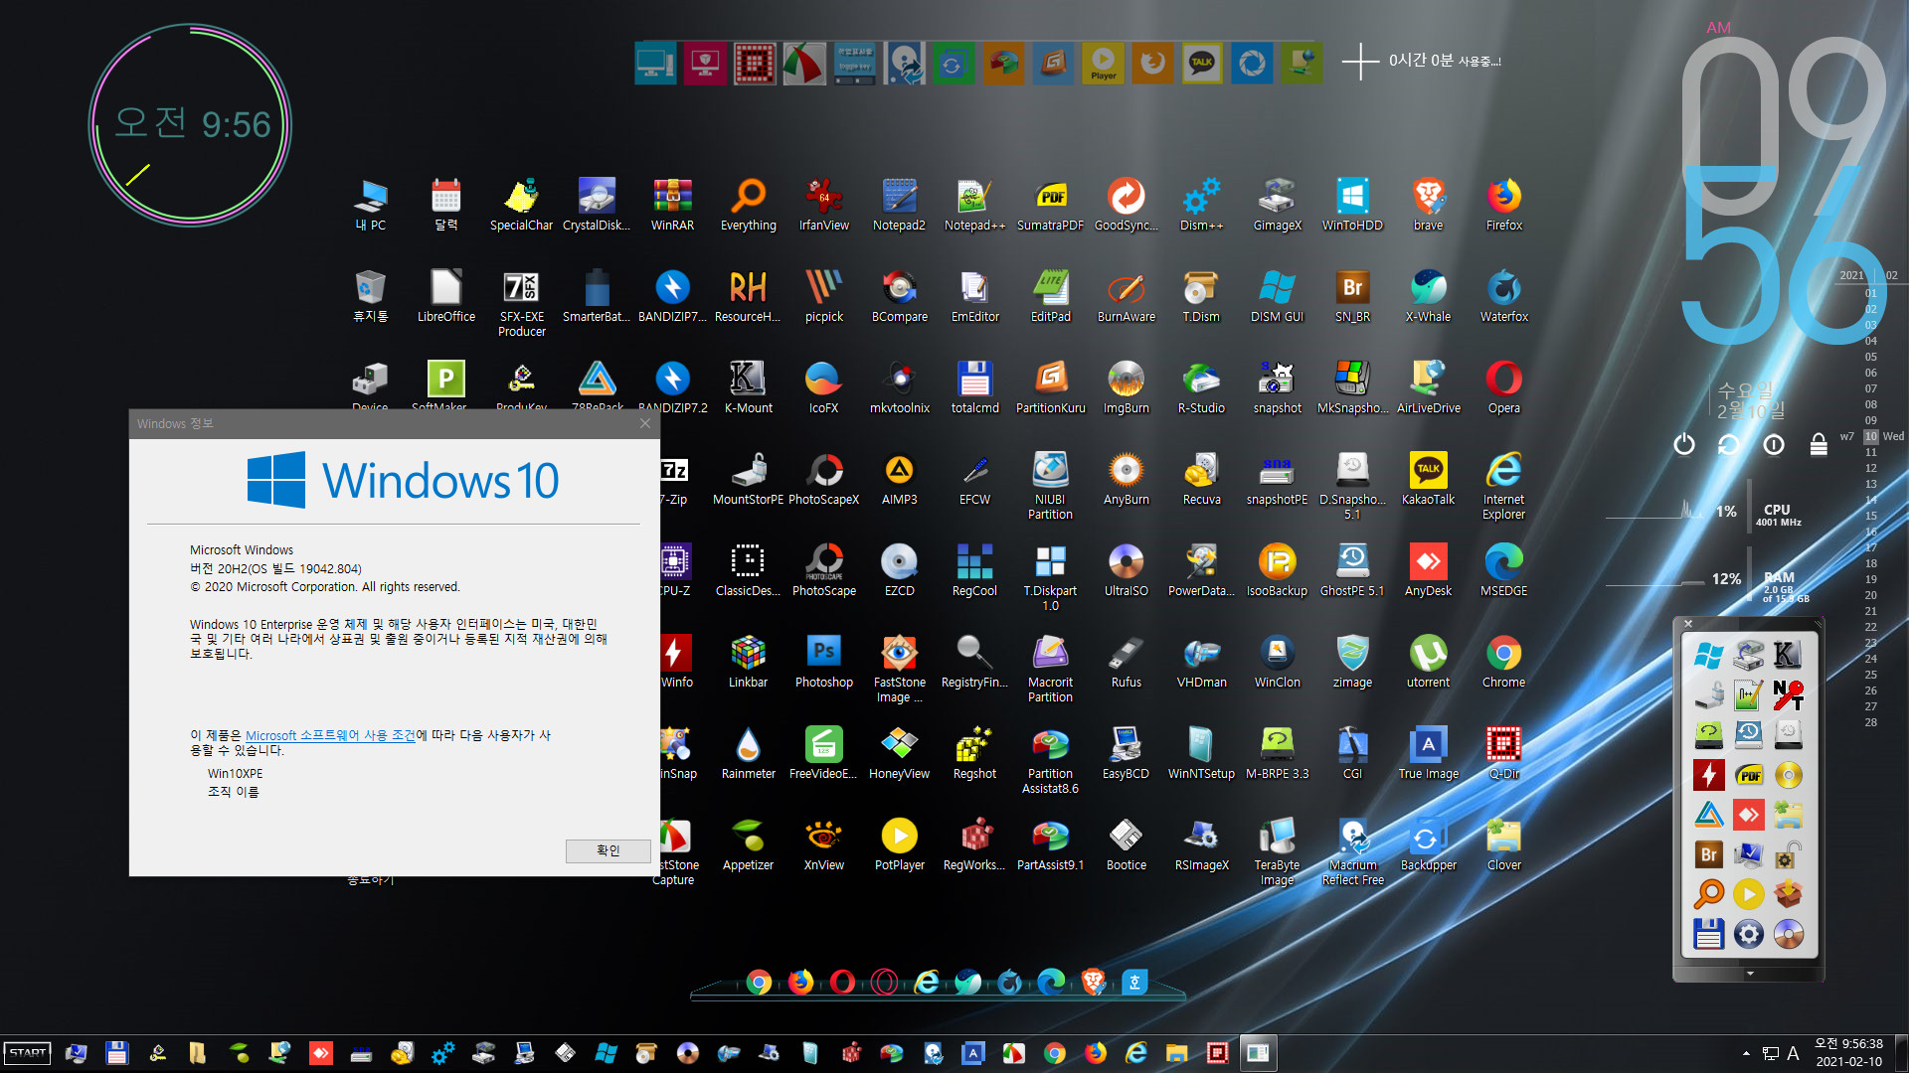Click the lock icon in right widget
This screenshot has width=1909, height=1073.
(x=1818, y=444)
